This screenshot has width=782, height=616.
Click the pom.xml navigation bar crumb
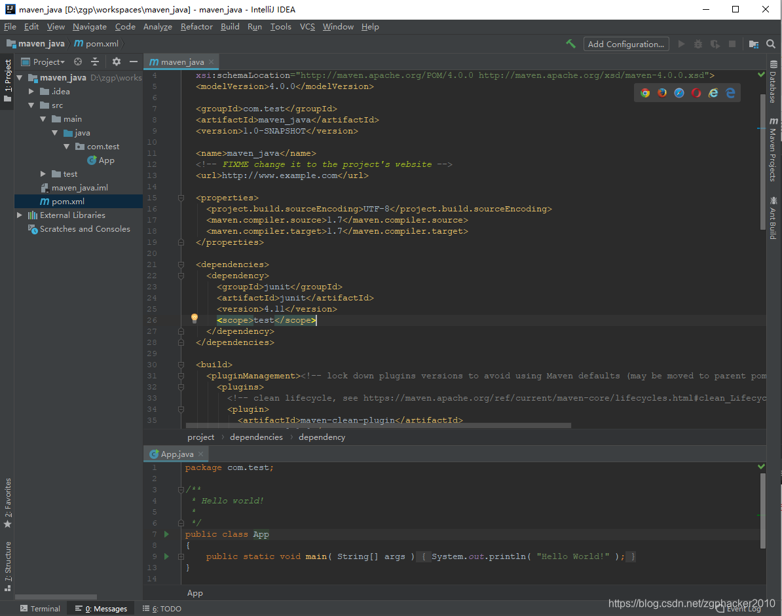97,44
